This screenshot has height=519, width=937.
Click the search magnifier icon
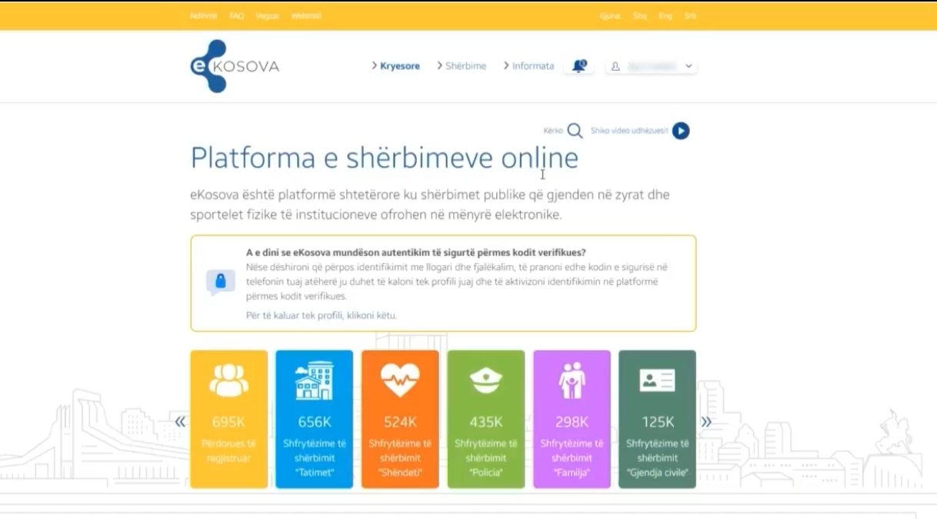[x=575, y=131]
